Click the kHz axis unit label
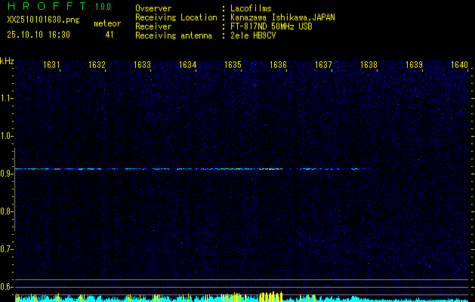The height and width of the screenshot is (302, 475). click(x=8, y=61)
